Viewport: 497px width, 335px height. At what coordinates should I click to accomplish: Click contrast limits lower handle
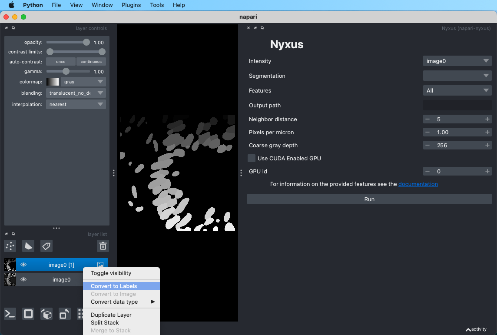[x=50, y=52]
